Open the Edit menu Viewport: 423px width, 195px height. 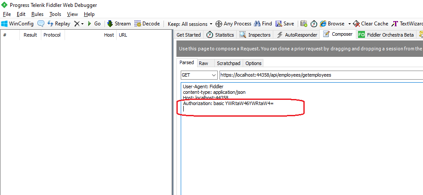coord(21,14)
